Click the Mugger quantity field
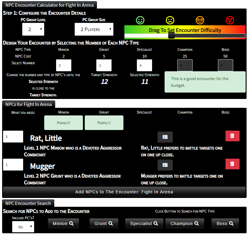 (13, 164)
